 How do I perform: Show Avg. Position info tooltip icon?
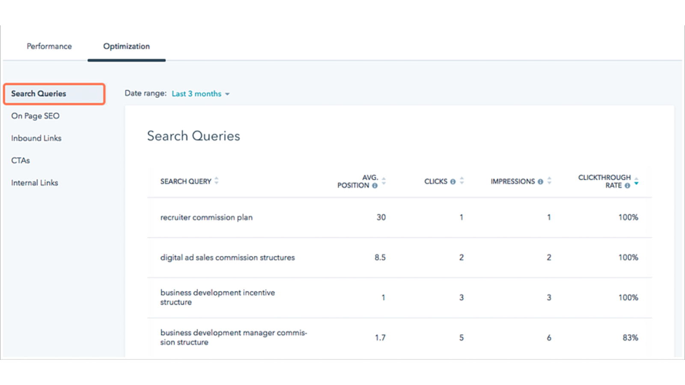(x=375, y=185)
